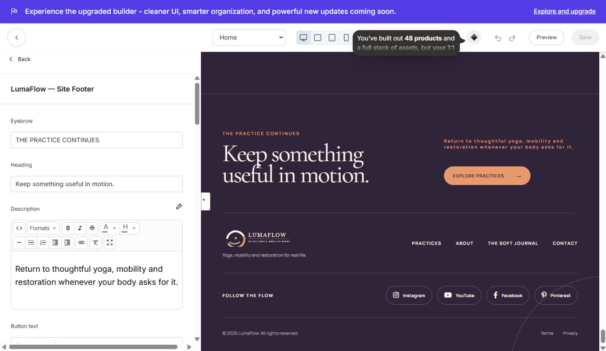Switch to landscape tablet preview icon
This screenshot has width=606, height=351.
pos(318,37)
